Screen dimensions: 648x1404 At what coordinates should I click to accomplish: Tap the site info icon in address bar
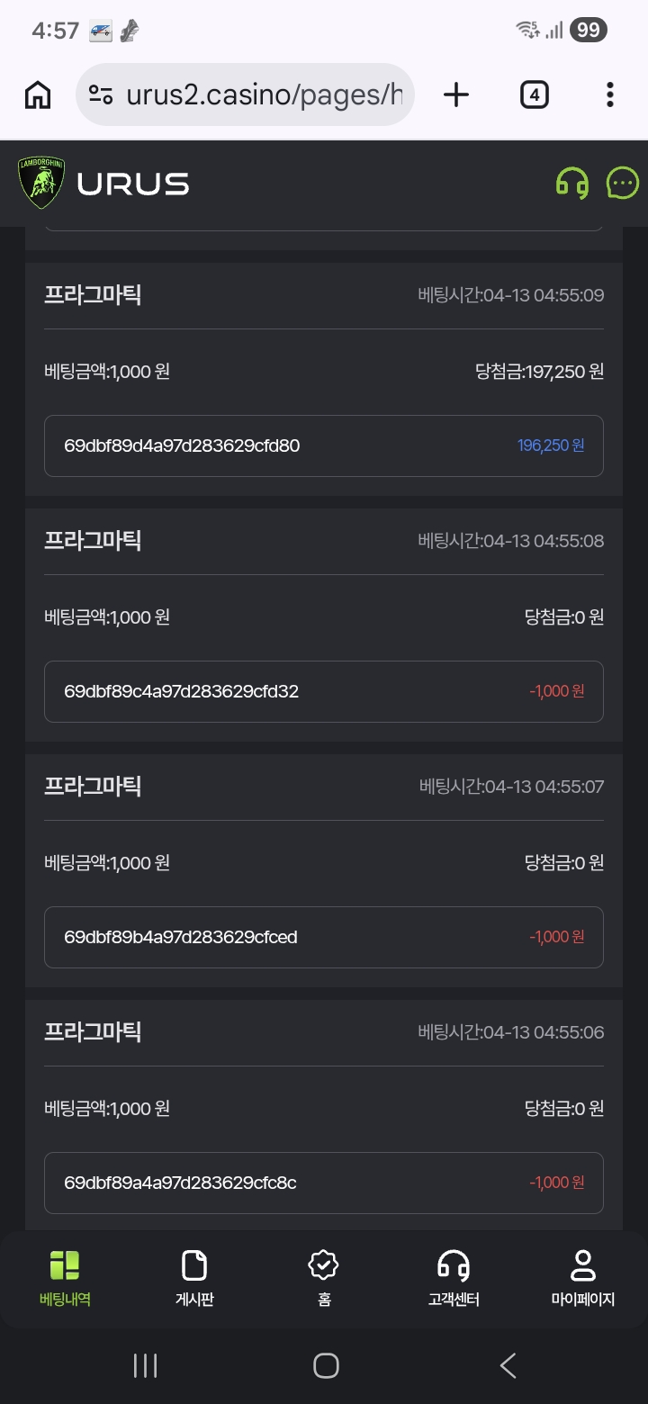click(101, 94)
